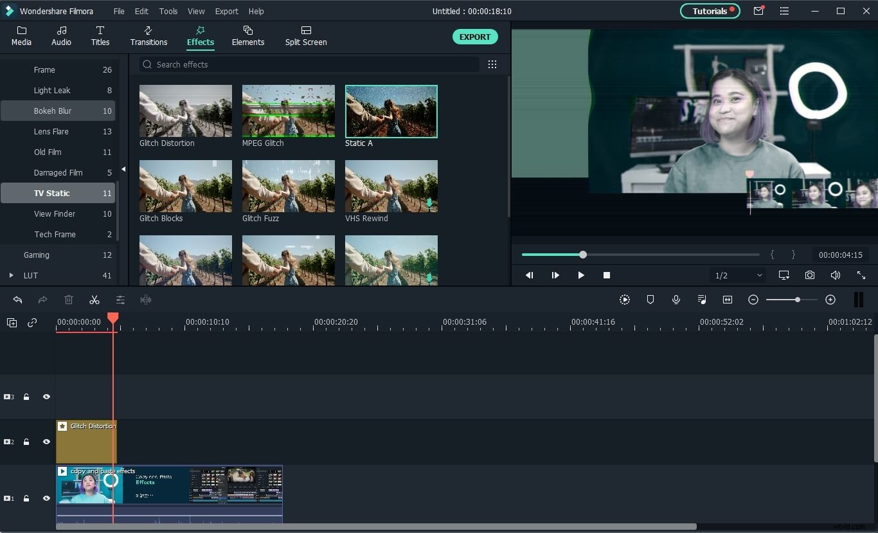Open the preview quality 1/2 dropdown
The height and width of the screenshot is (533, 878).
737,275
